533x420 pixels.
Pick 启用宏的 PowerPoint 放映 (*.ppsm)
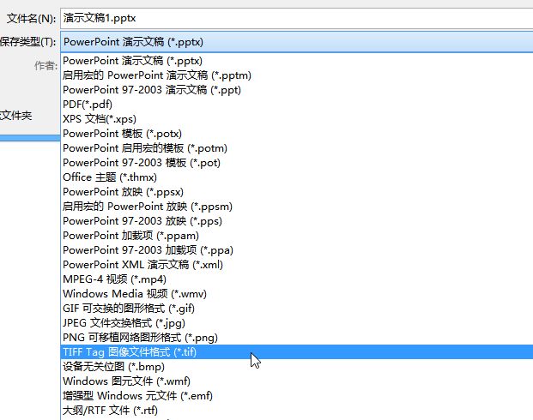296,207
